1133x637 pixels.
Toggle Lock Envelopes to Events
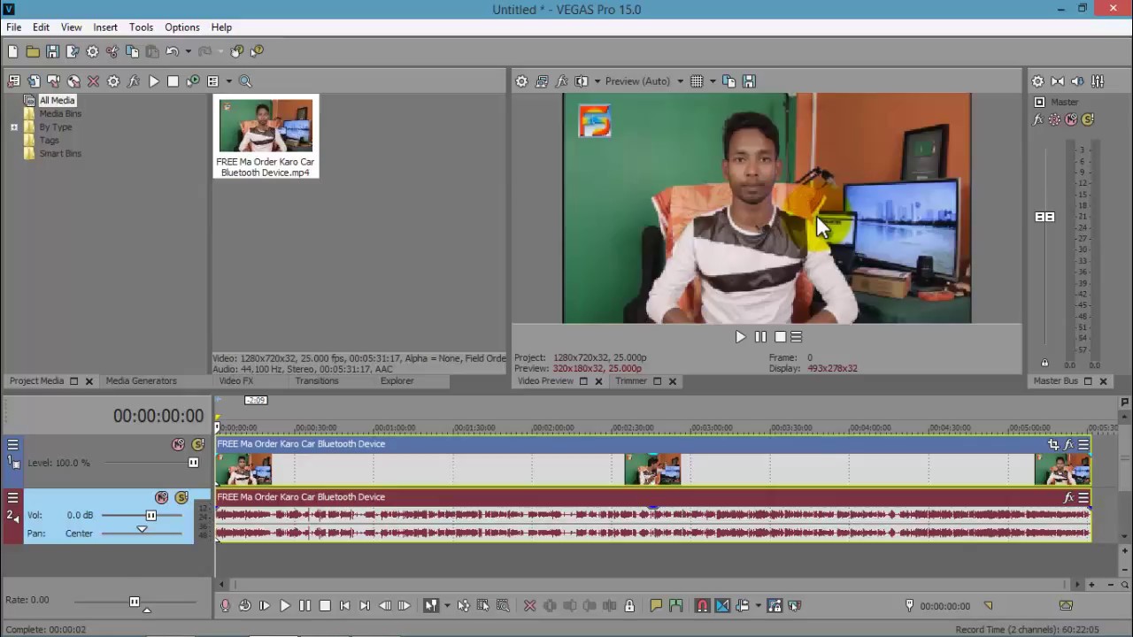pyautogui.click(x=775, y=606)
